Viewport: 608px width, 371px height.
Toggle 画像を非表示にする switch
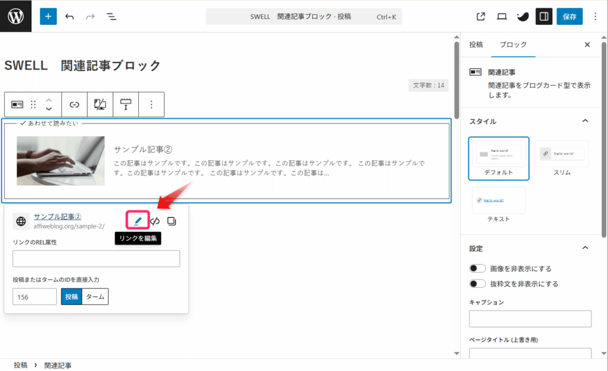[477, 268]
